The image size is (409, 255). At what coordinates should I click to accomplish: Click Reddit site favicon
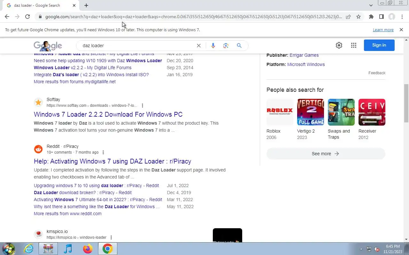(x=38, y=149)
